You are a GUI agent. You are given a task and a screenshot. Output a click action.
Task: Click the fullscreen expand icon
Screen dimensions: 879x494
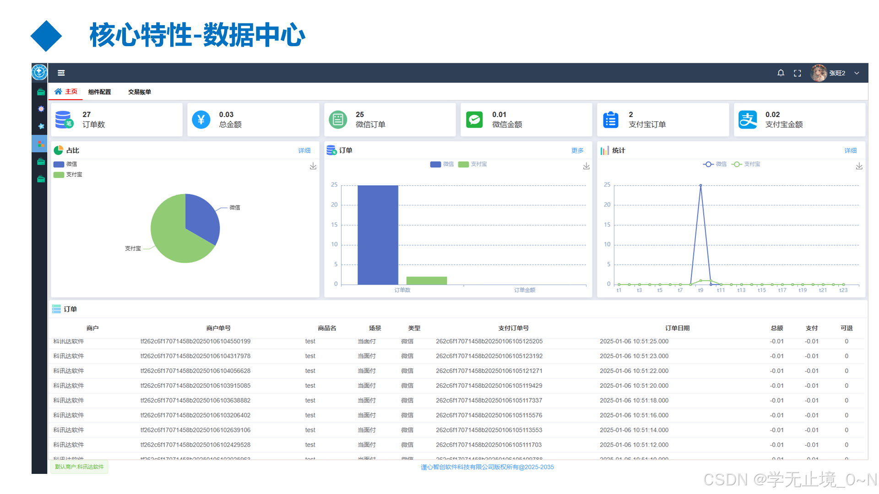coord(798,73)
